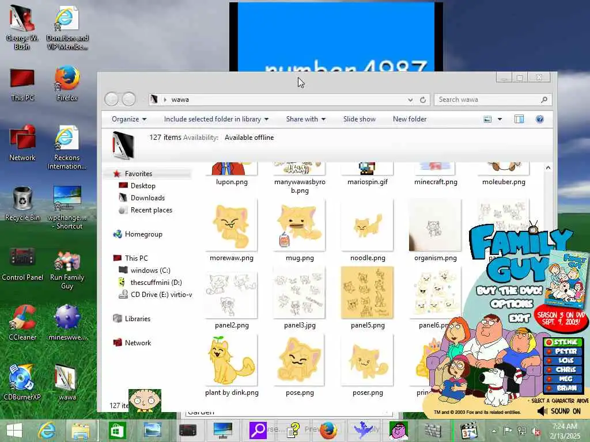Select the Run Family Guy desktop icon
The height and width of the screenshot is (442, 590).
[x=67, y=269]
